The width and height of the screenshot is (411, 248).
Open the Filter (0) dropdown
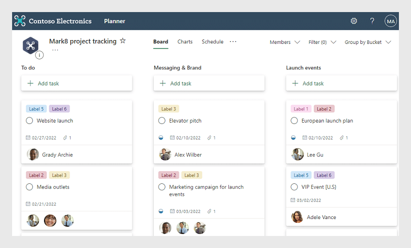(322, 42)
